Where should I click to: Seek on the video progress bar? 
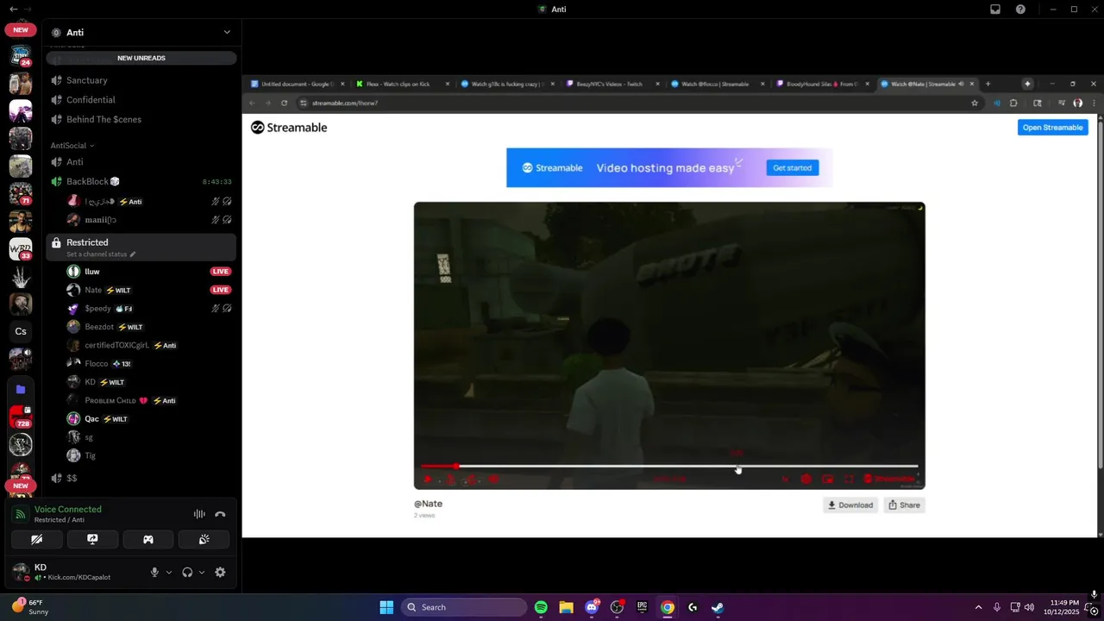pyautogui.click(x=669, y=467)
